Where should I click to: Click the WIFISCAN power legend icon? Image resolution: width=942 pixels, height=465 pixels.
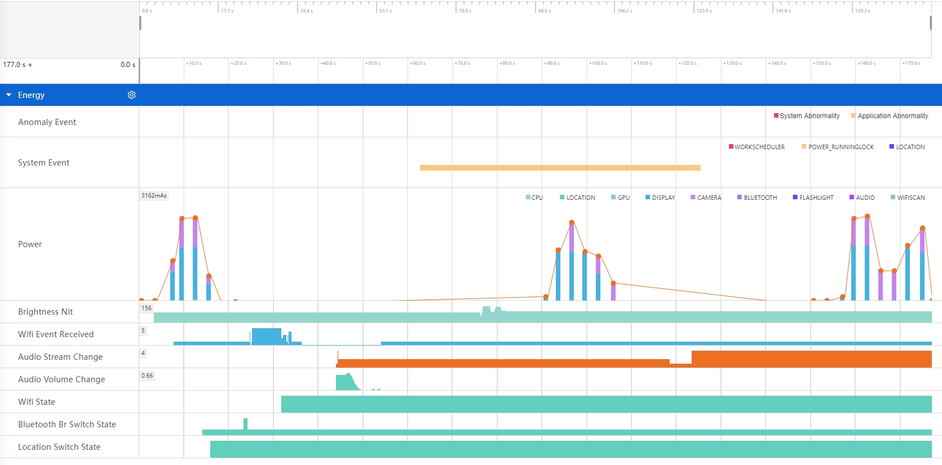(893, 198)
